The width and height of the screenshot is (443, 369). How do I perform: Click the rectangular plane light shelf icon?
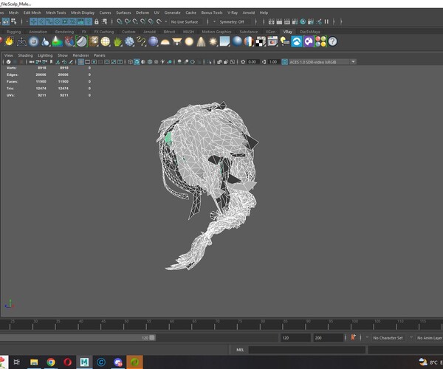[x=225, y=41]
